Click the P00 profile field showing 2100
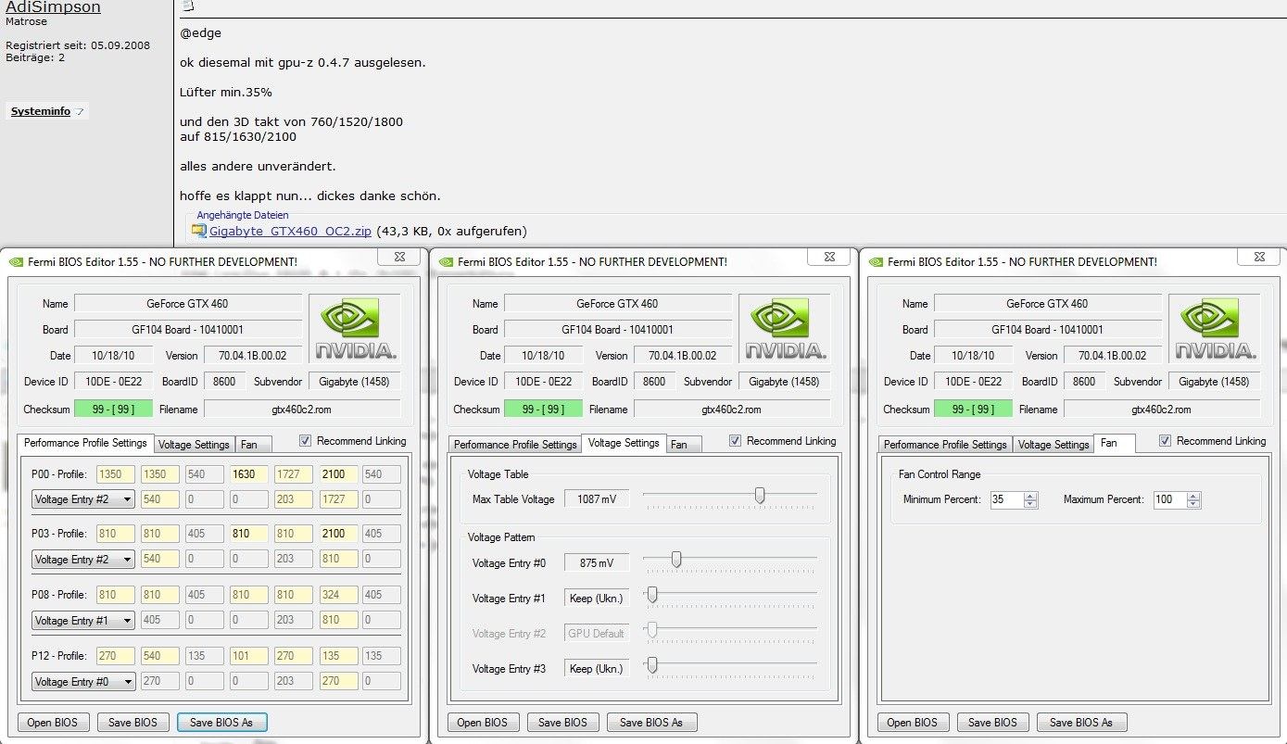 click(x=338, y=474)
